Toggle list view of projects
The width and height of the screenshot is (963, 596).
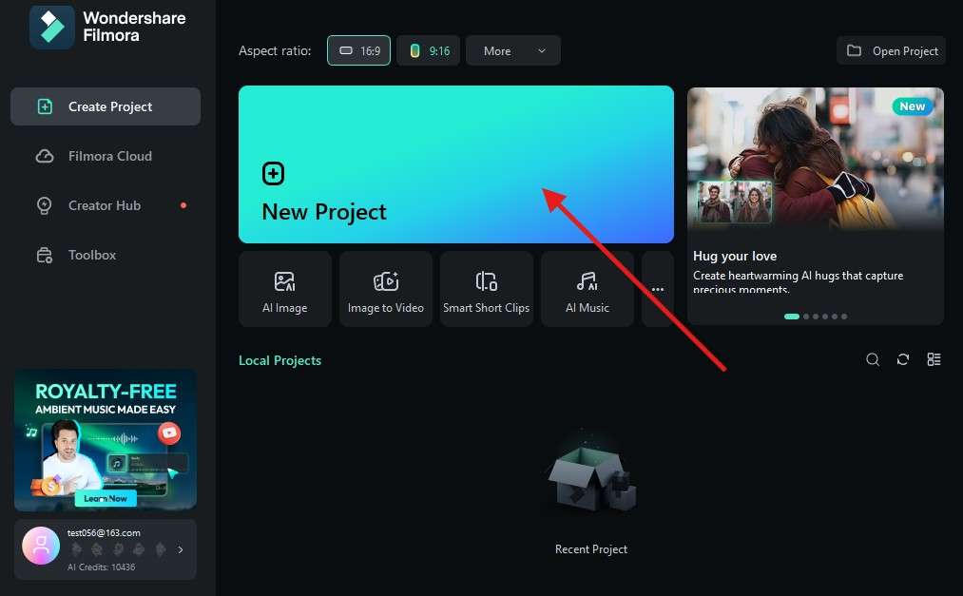(x=934, y=359)
